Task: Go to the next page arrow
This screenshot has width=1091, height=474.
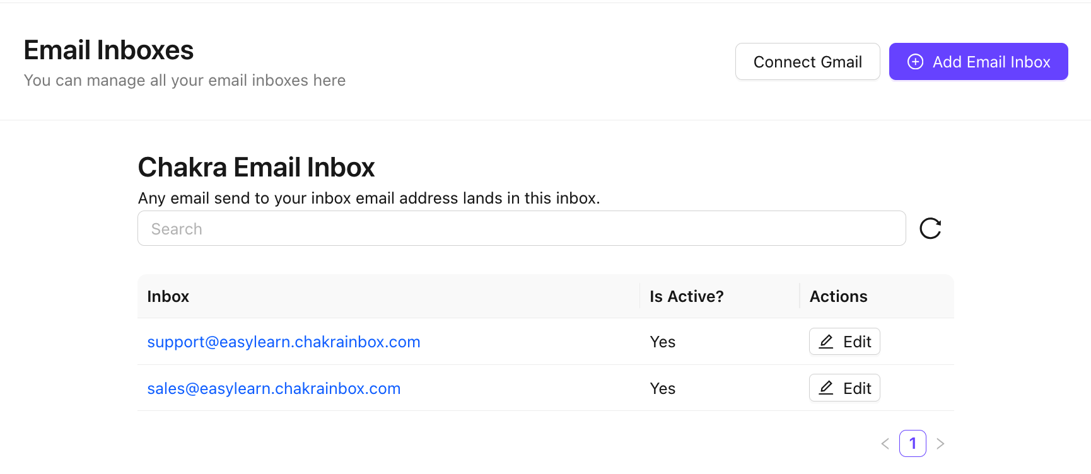Action: pyautogui.click(x=940, y=444)
